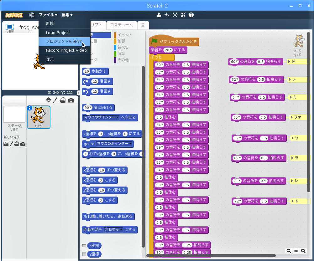Select the Grow sprite tool
This screenshot has height=261, width=314.
point(175,15)
